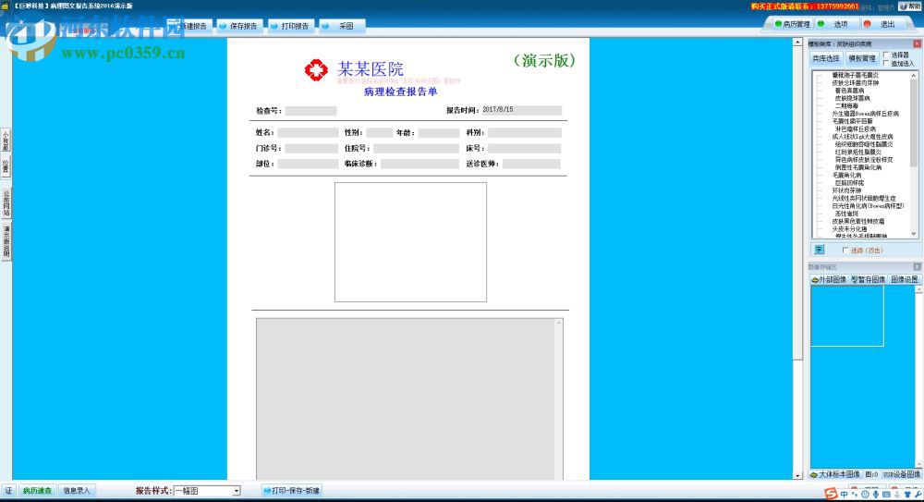Image resolution: width=924 pixels, height=502 pixels.
Task: Click the 类库选择 button
Action: tap(825, 58)
